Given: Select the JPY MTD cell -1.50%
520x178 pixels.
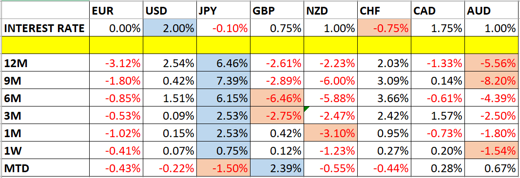Looking at the screenshot, I should point(223,168).
